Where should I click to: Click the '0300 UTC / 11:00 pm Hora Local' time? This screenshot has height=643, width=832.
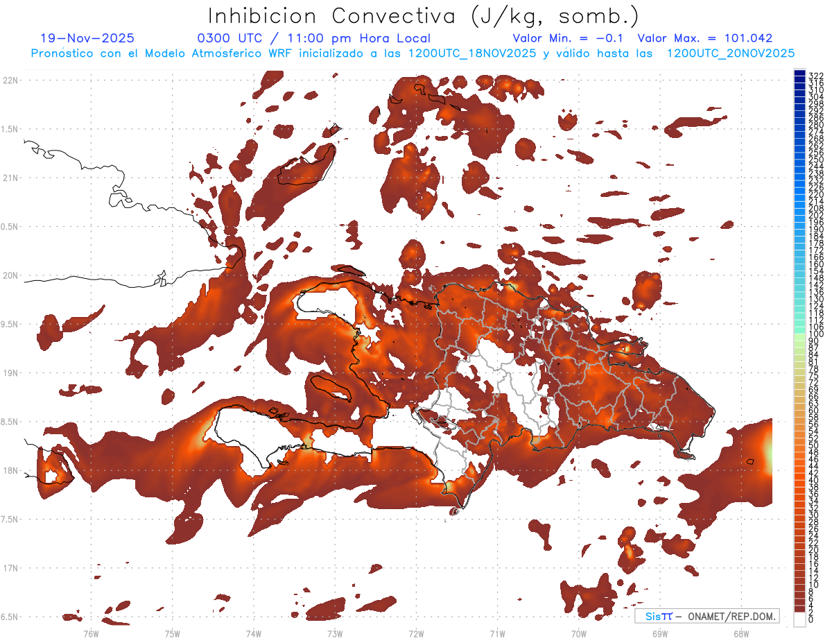click(x=314, y=38)
